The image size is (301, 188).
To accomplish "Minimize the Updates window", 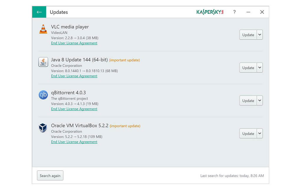I will (248, 12).
